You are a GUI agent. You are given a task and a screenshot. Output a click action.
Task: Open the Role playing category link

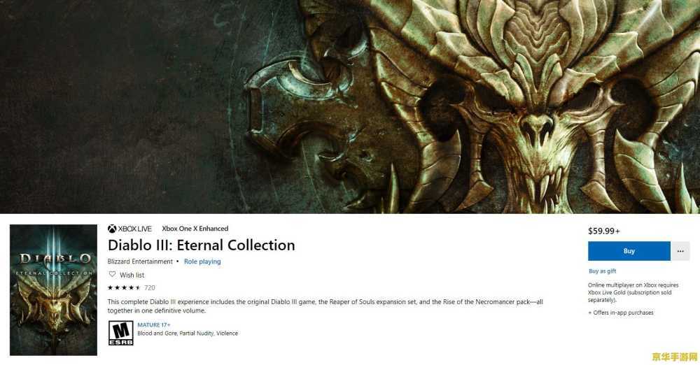tap(202, 262)
